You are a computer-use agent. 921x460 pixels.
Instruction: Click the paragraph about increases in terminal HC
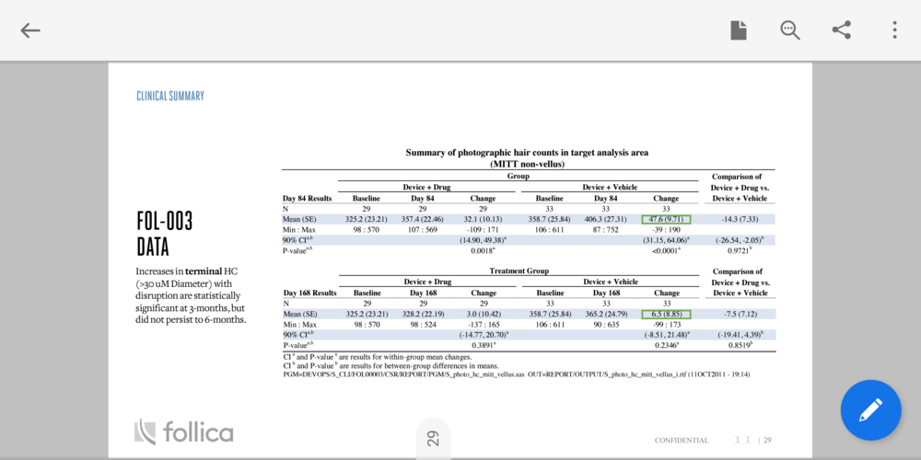point(191,295)
